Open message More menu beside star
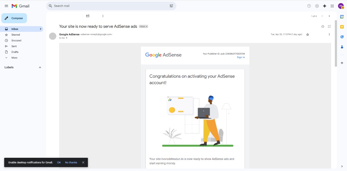 [329, 35]
